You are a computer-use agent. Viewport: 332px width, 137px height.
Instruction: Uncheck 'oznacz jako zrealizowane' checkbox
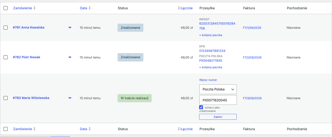[x=201, y=107]
